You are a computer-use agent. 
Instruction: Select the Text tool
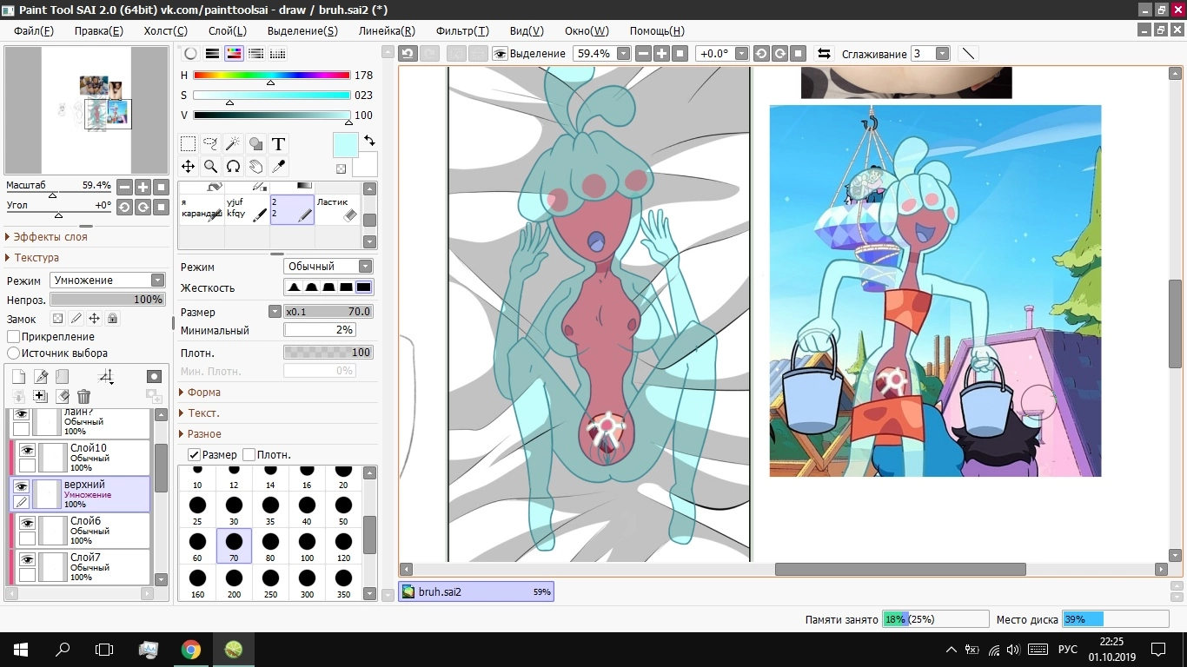[278, 144]
